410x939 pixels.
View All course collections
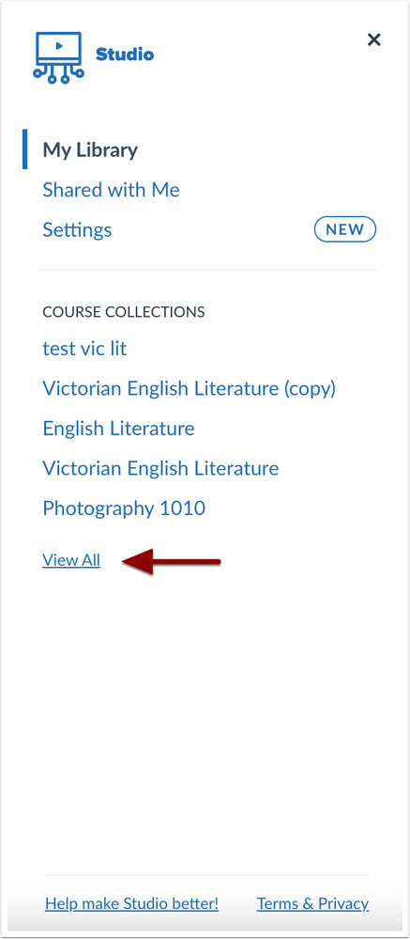click(x=71, y=560)
